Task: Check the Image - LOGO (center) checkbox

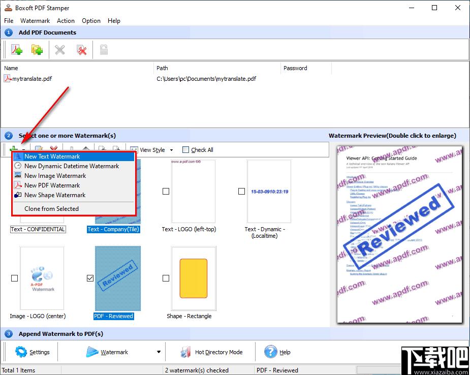Action: 14,278
